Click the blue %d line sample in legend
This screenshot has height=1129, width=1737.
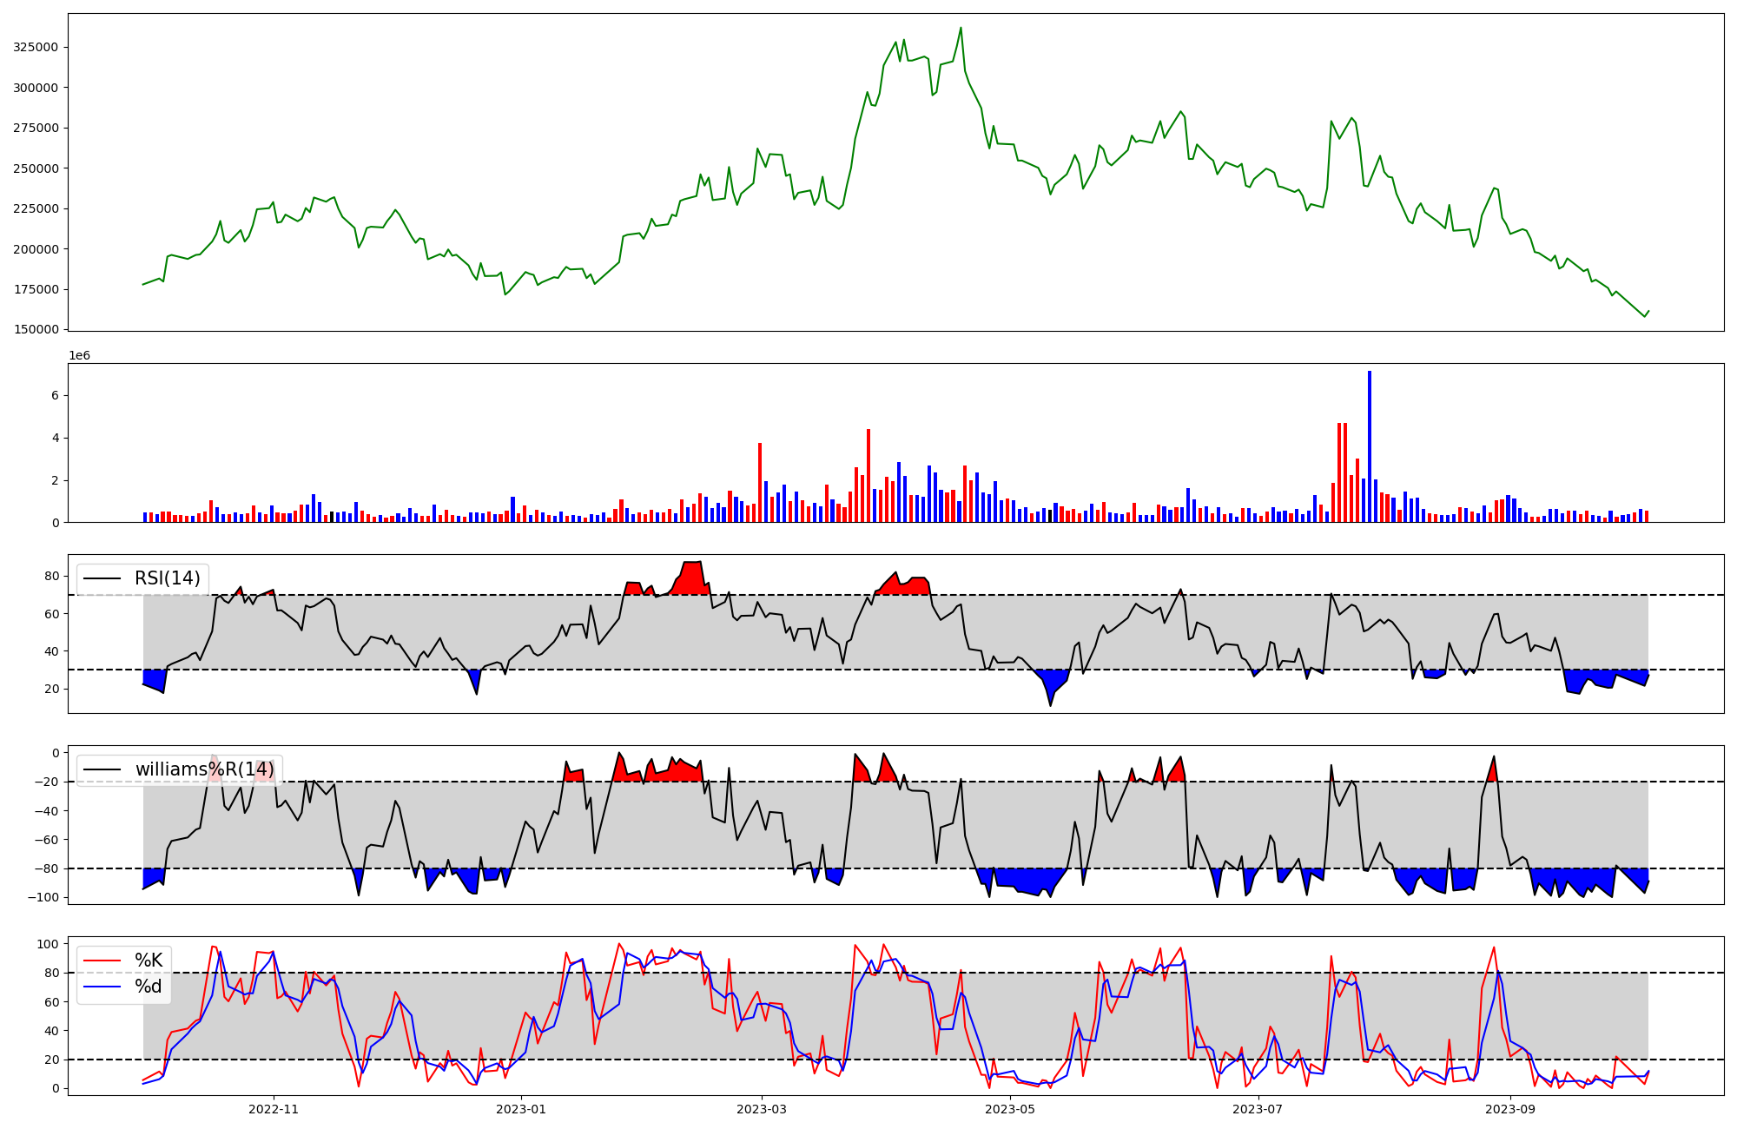(101, 987)
